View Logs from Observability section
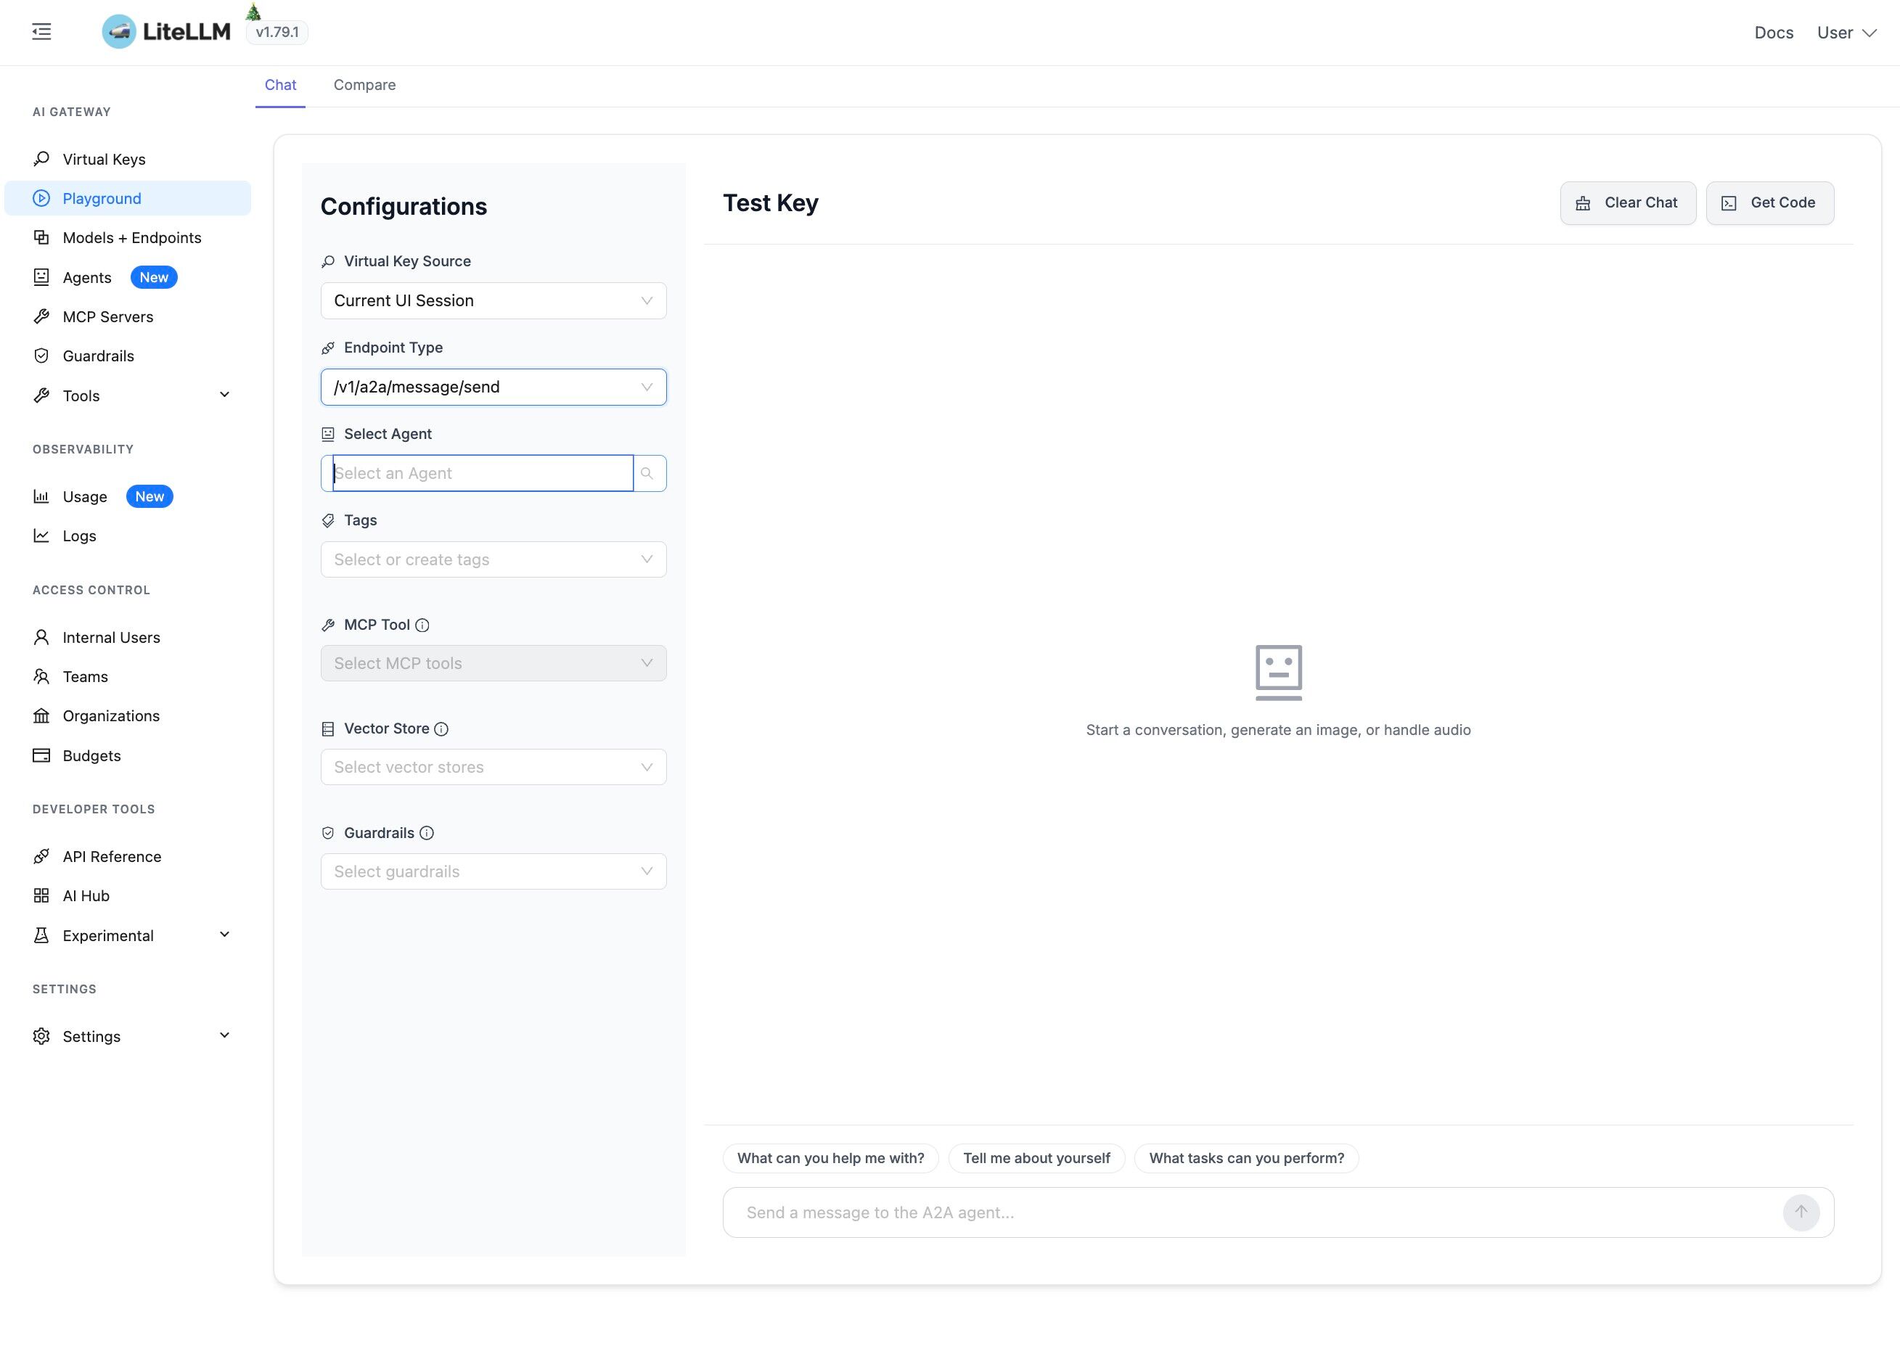This screenshot has width=1900, height=1367. tap(79, 535)
